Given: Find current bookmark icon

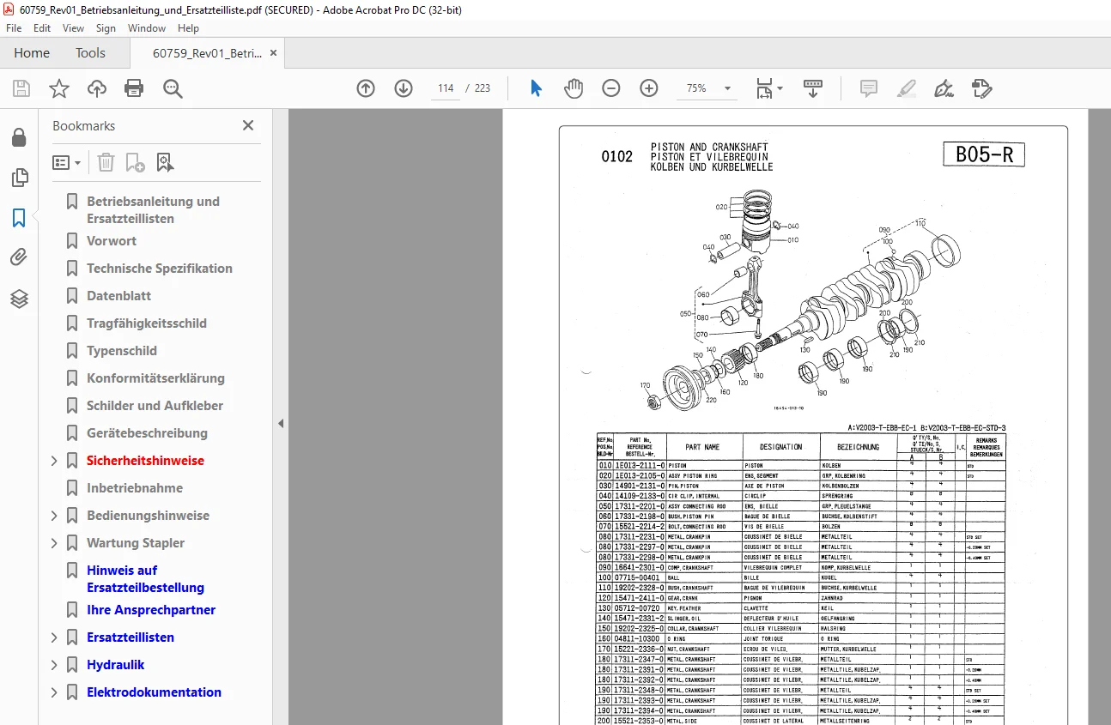Looking at the screenshot, I should [165, 162].
